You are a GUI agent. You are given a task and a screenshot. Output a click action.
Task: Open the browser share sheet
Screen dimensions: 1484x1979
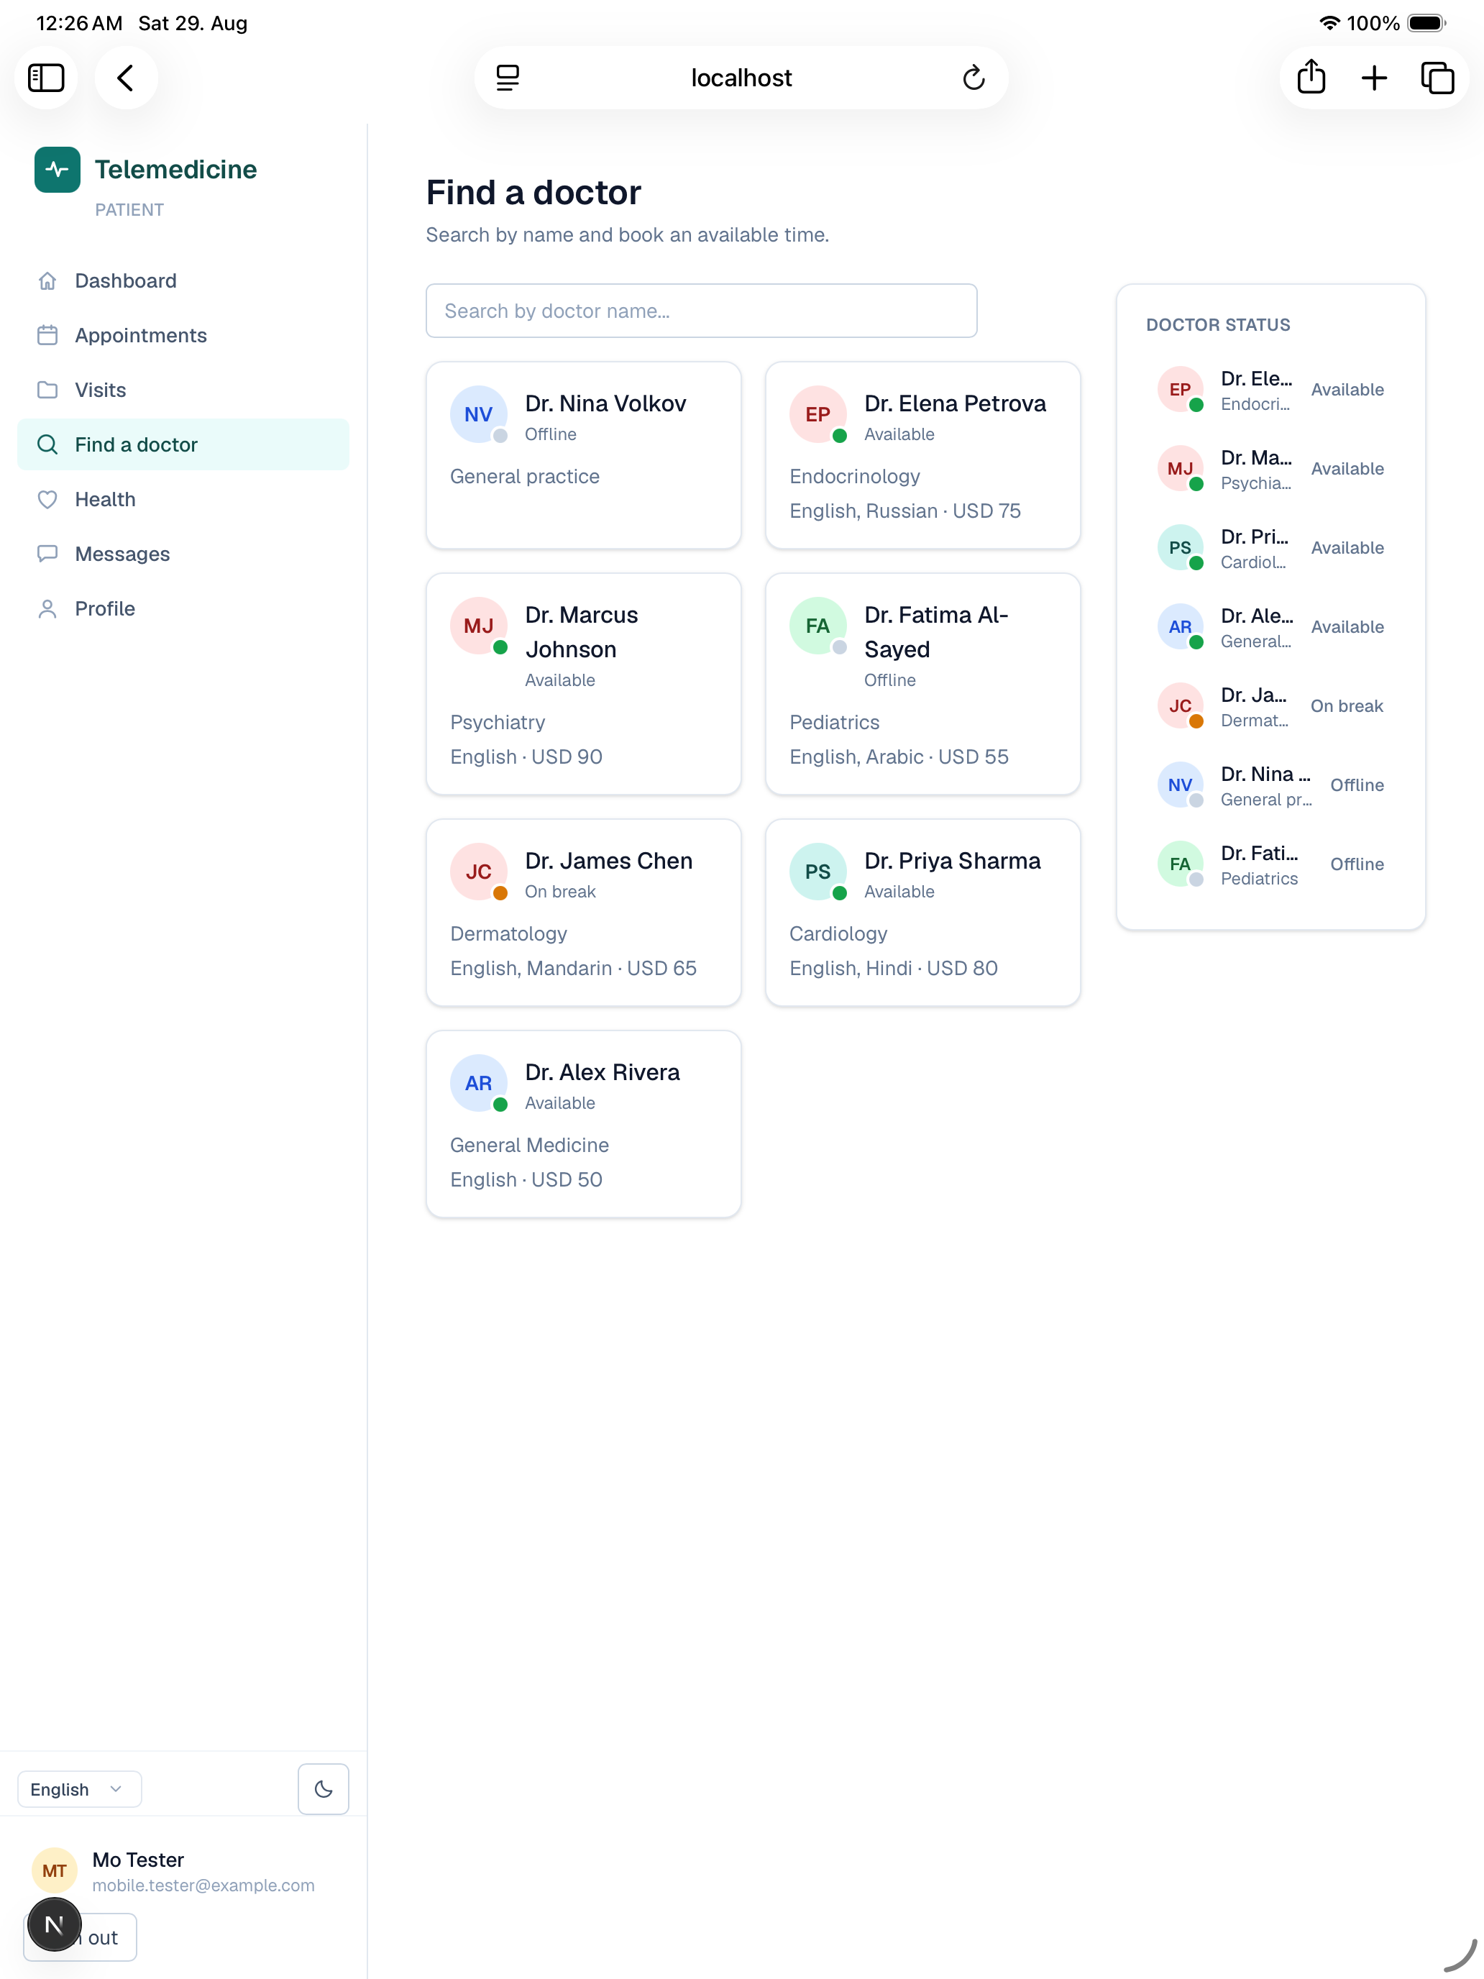point(1311,77)
